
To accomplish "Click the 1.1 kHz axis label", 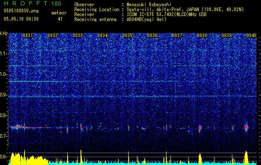I will tap(3, 54).
